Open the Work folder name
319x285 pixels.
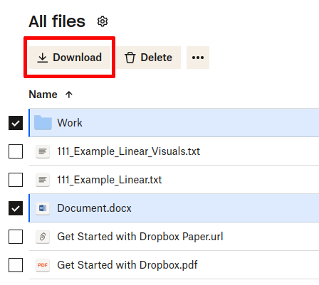[70, 123]
